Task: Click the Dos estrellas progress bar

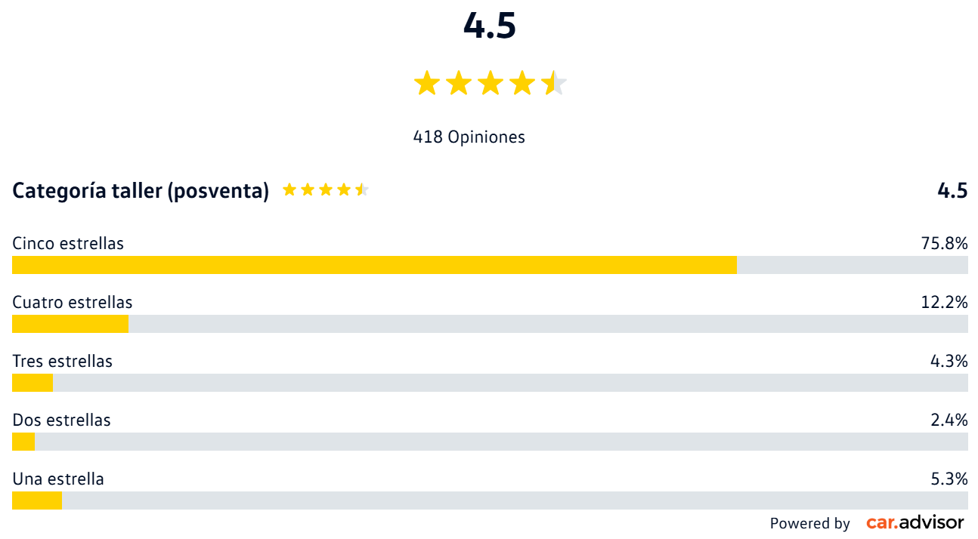Action: pyautogui.click(x=490, y=442)
